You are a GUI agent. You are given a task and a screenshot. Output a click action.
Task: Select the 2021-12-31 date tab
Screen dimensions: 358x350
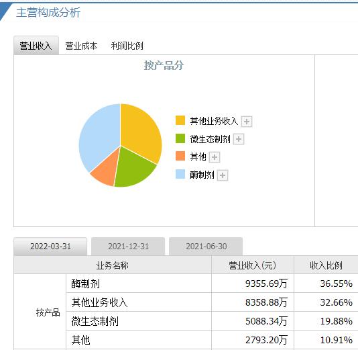pos(128,247)
